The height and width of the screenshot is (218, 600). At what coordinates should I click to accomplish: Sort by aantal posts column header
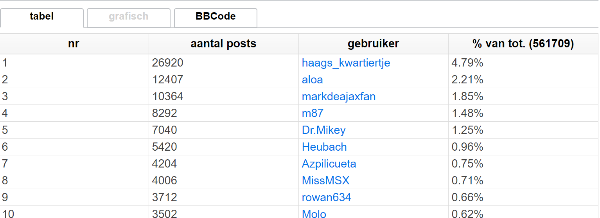pos(223,44)
